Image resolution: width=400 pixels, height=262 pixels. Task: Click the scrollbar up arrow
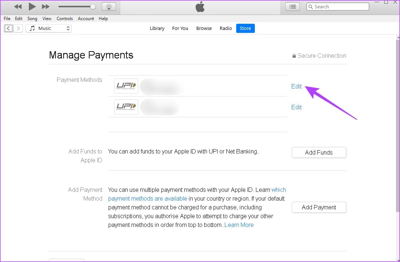pyautogui.click(x=398, y=38)
